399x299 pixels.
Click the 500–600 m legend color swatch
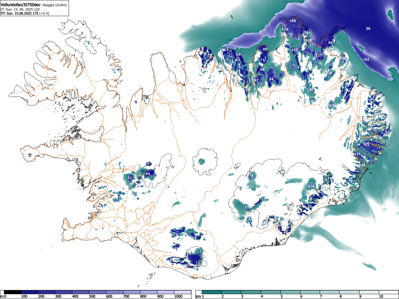(98, 292)
